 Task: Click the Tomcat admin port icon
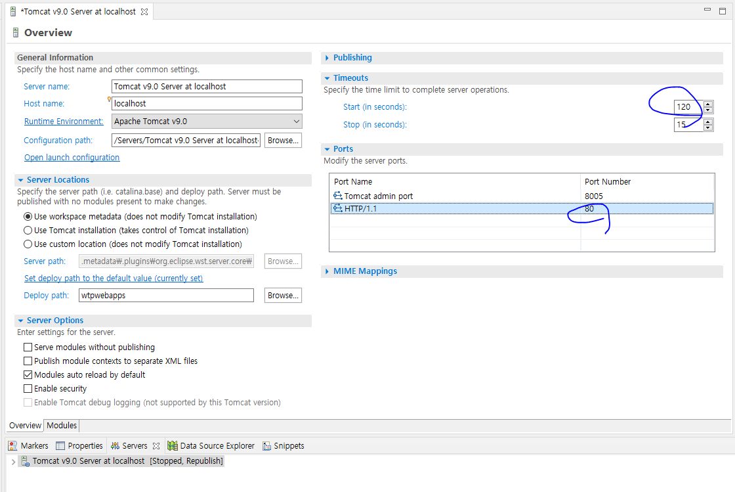coord(337,196)
